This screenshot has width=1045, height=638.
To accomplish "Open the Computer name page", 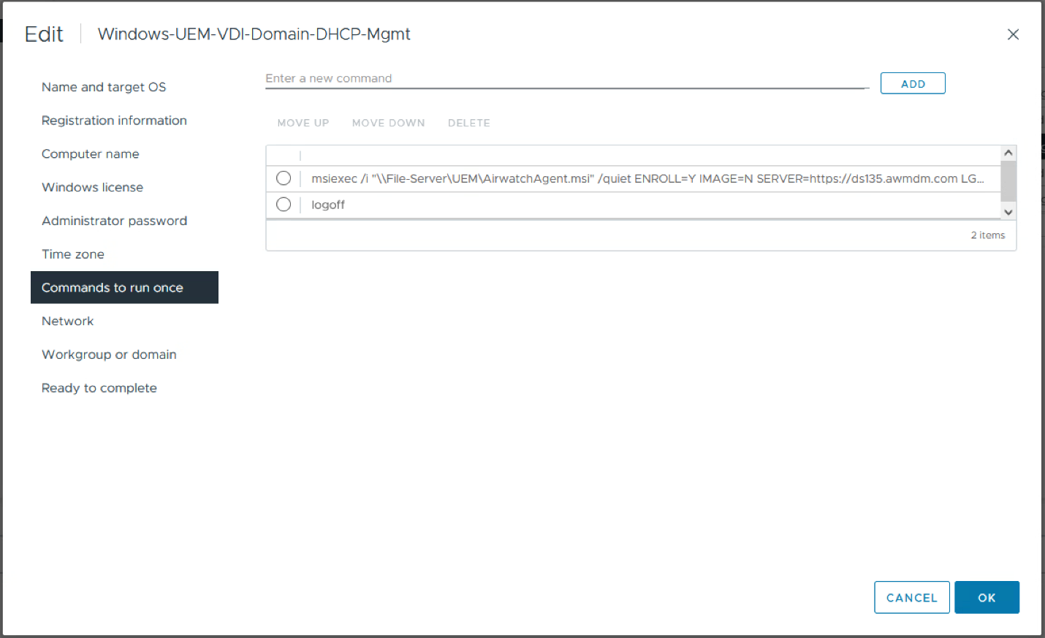I will coord(91,154).
